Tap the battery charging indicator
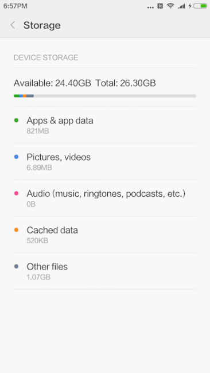This screenshot has width=210, height=373. pos(197,6)
